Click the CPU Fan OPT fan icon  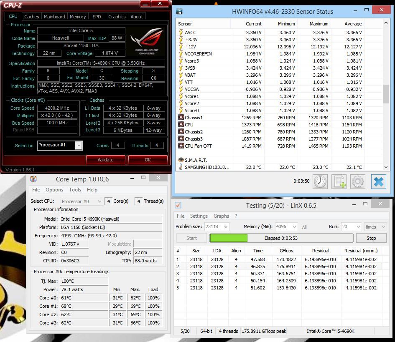181,146
